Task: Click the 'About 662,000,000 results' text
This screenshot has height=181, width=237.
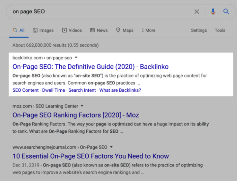Action: (x=55, y=45)
